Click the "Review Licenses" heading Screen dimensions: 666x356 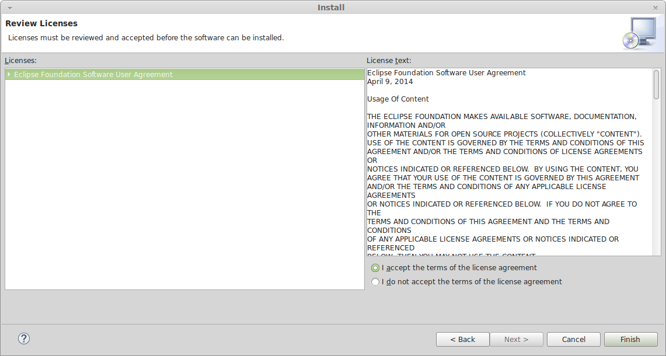(x=41, y=23)
